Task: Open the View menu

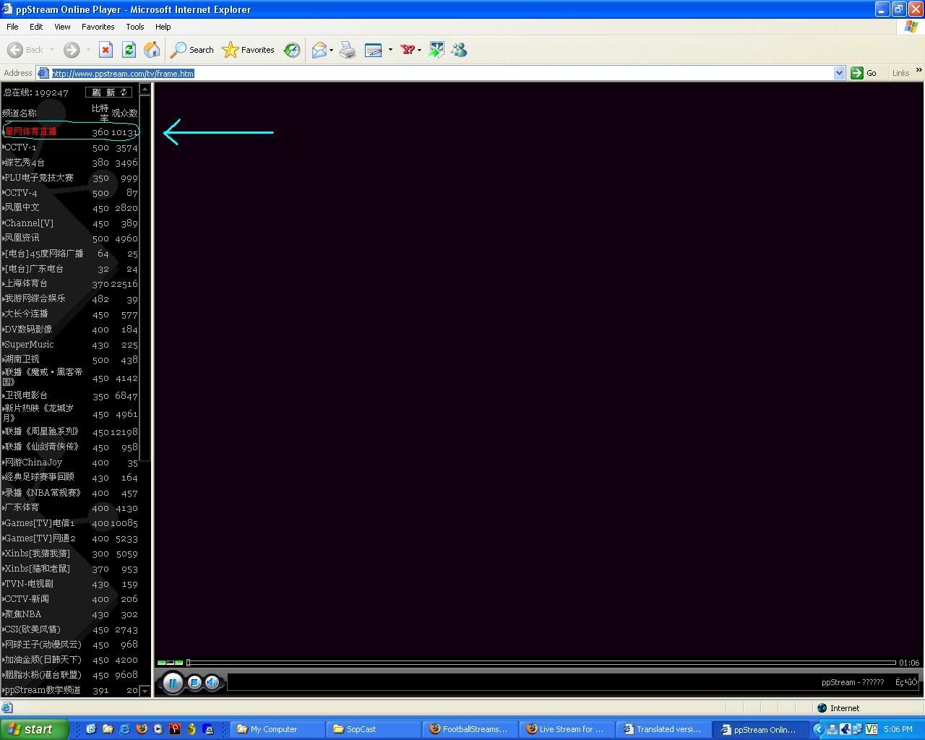Action: pos(62,27)
